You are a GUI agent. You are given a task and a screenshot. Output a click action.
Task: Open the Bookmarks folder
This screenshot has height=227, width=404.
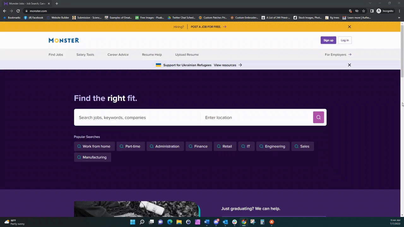pyautogui.click(x=12, y=18)
